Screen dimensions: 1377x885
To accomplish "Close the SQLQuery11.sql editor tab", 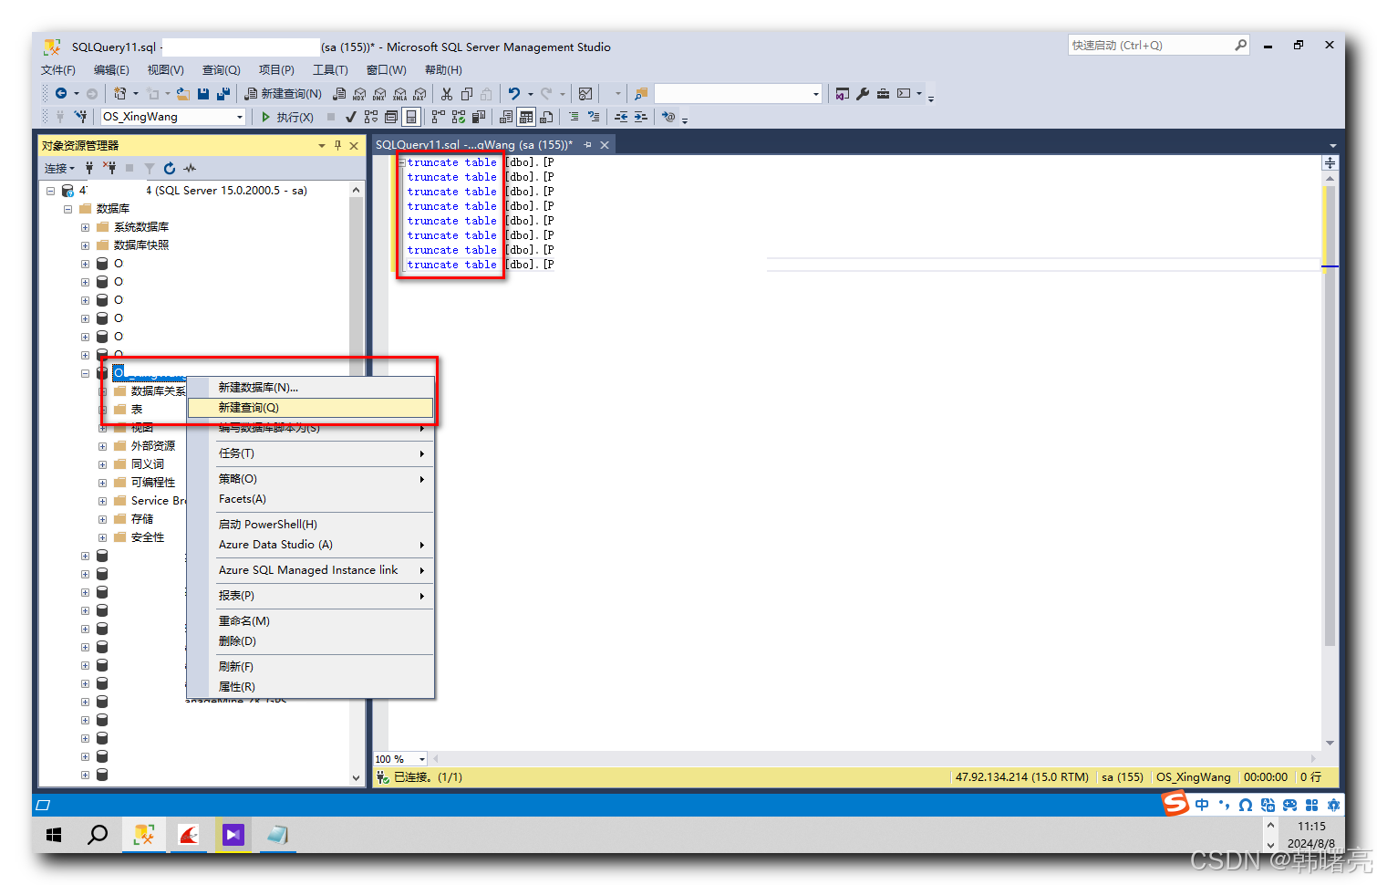I will 605,145.
